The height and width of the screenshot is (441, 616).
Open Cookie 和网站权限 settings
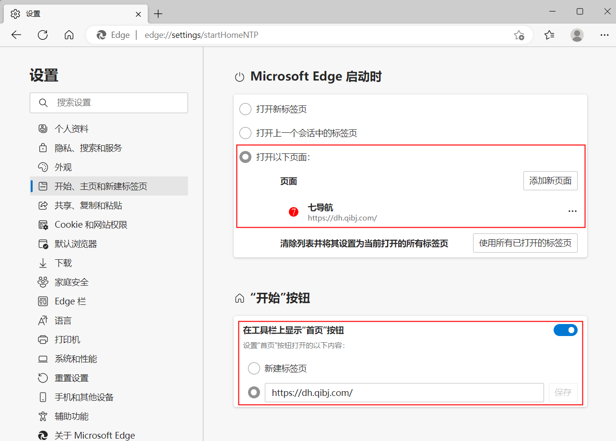pos(109,225)
